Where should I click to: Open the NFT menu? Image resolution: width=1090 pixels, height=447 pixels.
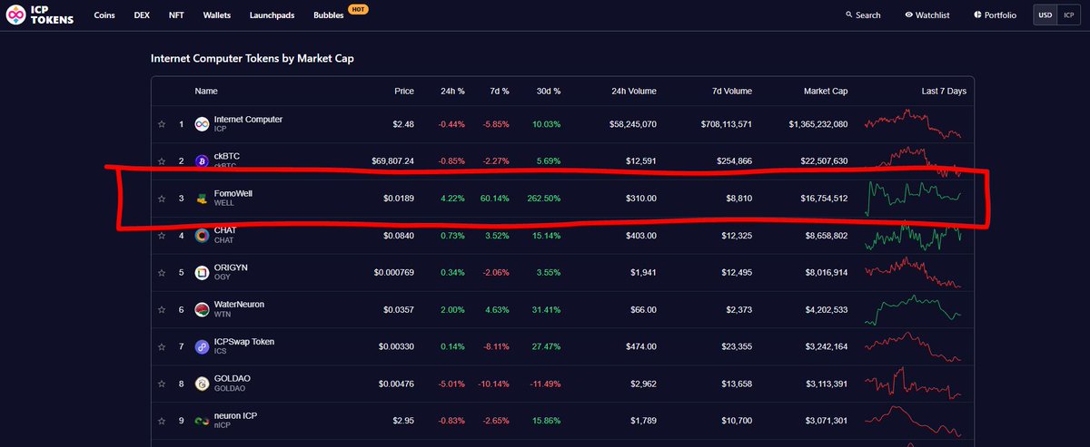pos(177,15)
